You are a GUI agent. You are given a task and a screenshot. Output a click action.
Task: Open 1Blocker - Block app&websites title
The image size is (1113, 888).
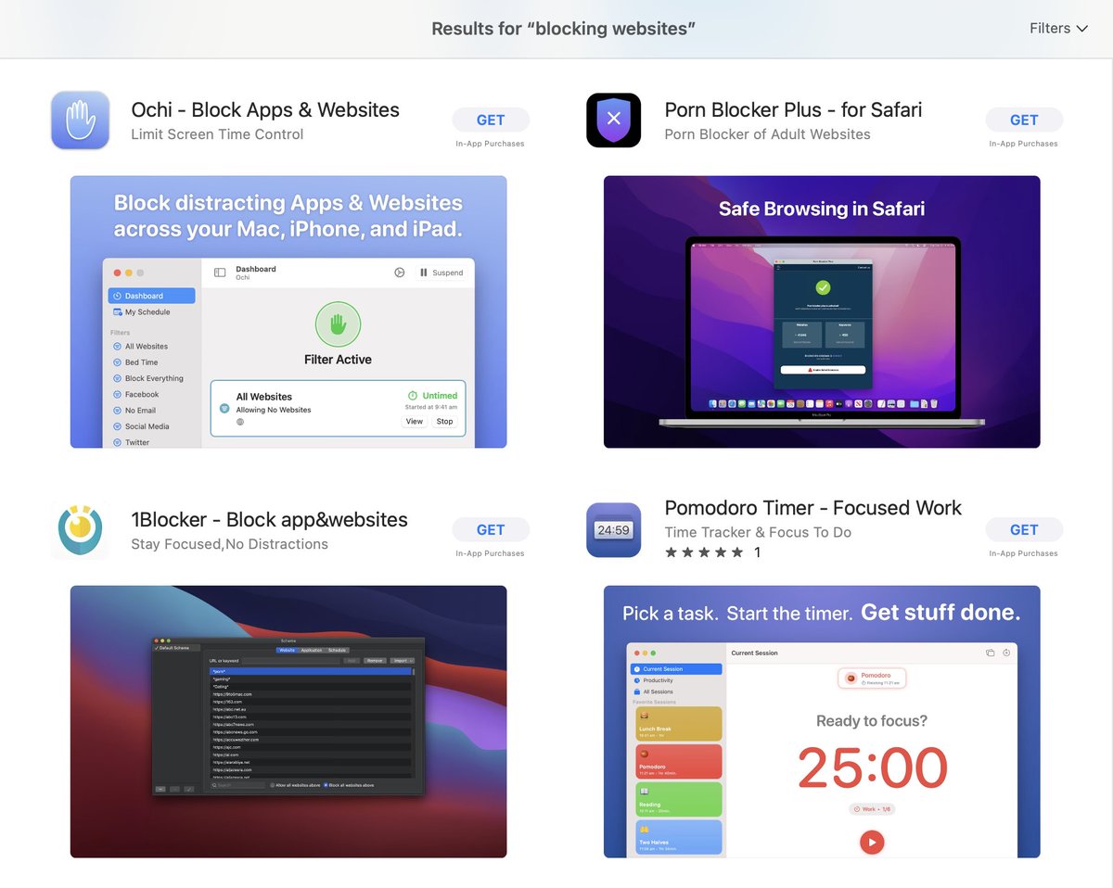[x=269, y=520]
